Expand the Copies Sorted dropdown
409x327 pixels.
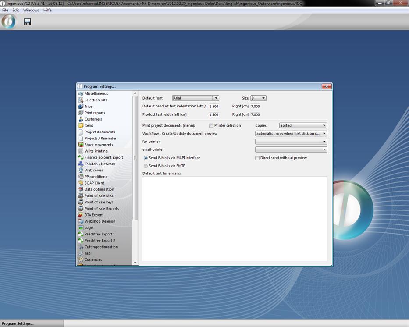tap(303, 126)
